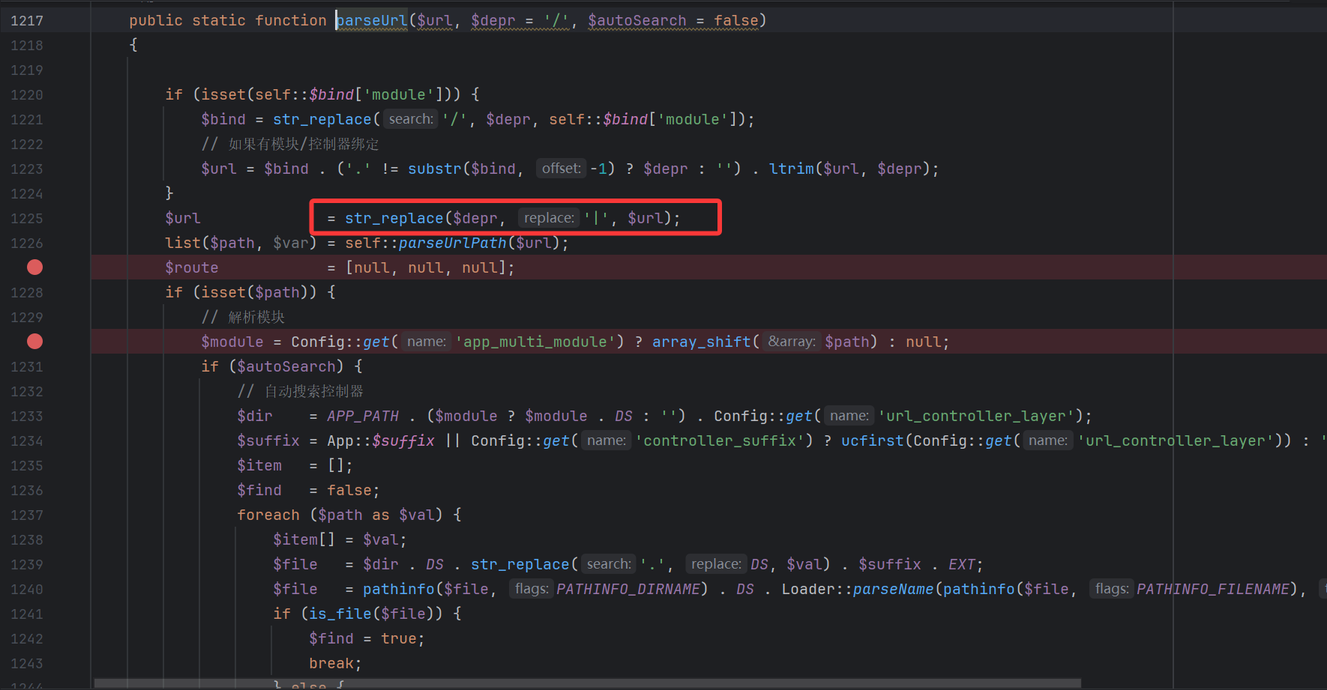Click the 'replace:' hint in the highlighted str_replace

coord(549,218)
